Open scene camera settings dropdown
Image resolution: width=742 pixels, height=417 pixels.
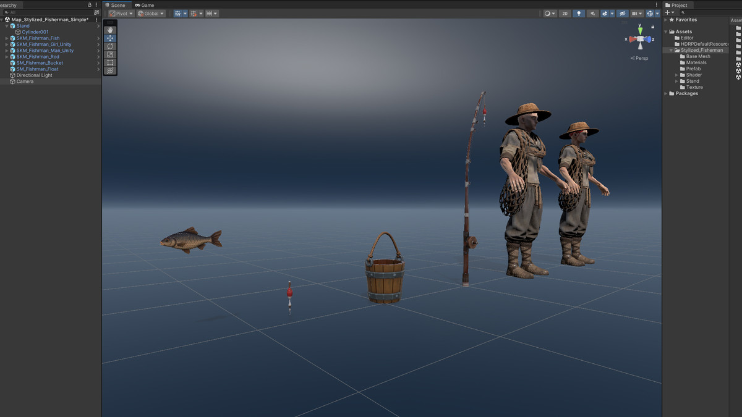(x=637, y=13)
